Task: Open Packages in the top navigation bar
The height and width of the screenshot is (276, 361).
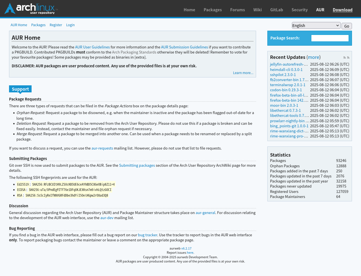Action: [x=213, y=10]
